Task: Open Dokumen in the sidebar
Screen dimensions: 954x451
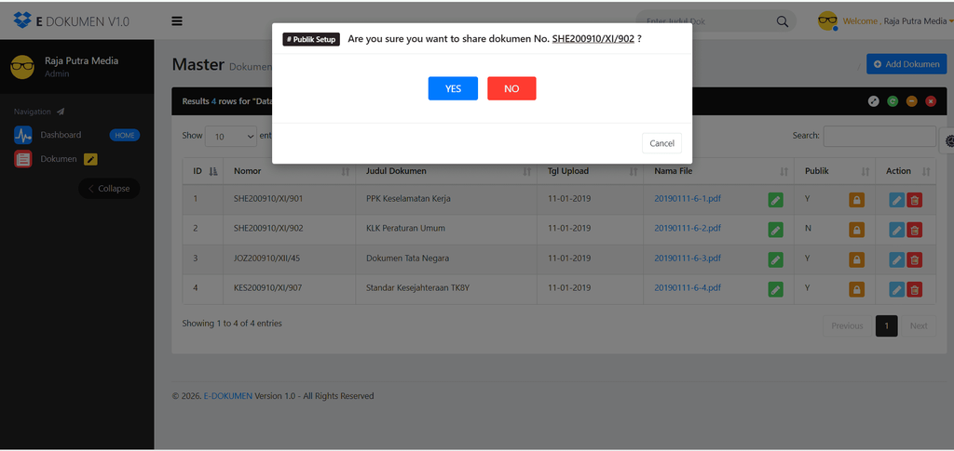Action: pyautogui.click(x=59, y=159)
